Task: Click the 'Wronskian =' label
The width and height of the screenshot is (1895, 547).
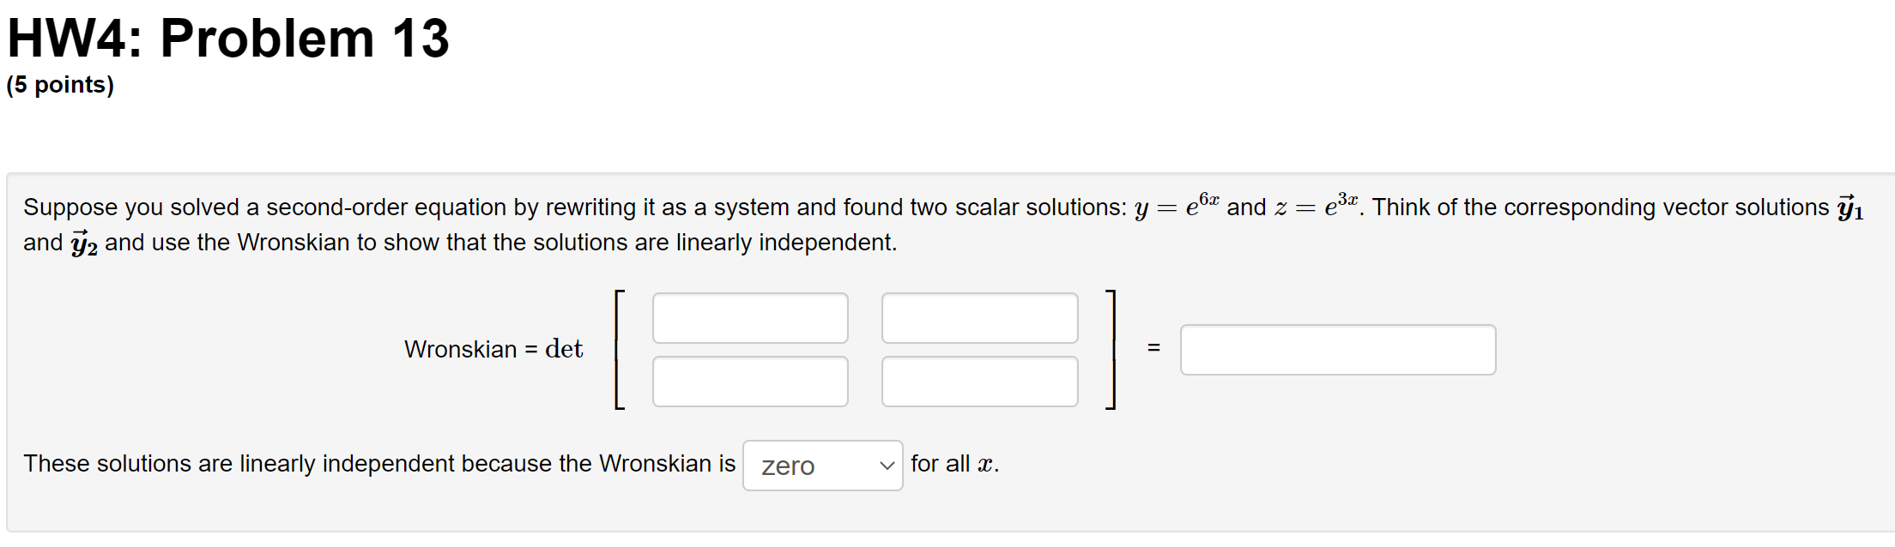Action: pos(471,350)
